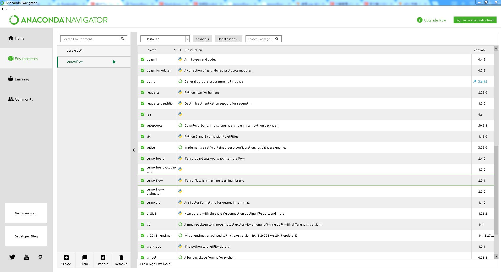This screenshot has height=272, width=501.
Task: Click the Import environment icon
Action: click(x=103, y=258)
